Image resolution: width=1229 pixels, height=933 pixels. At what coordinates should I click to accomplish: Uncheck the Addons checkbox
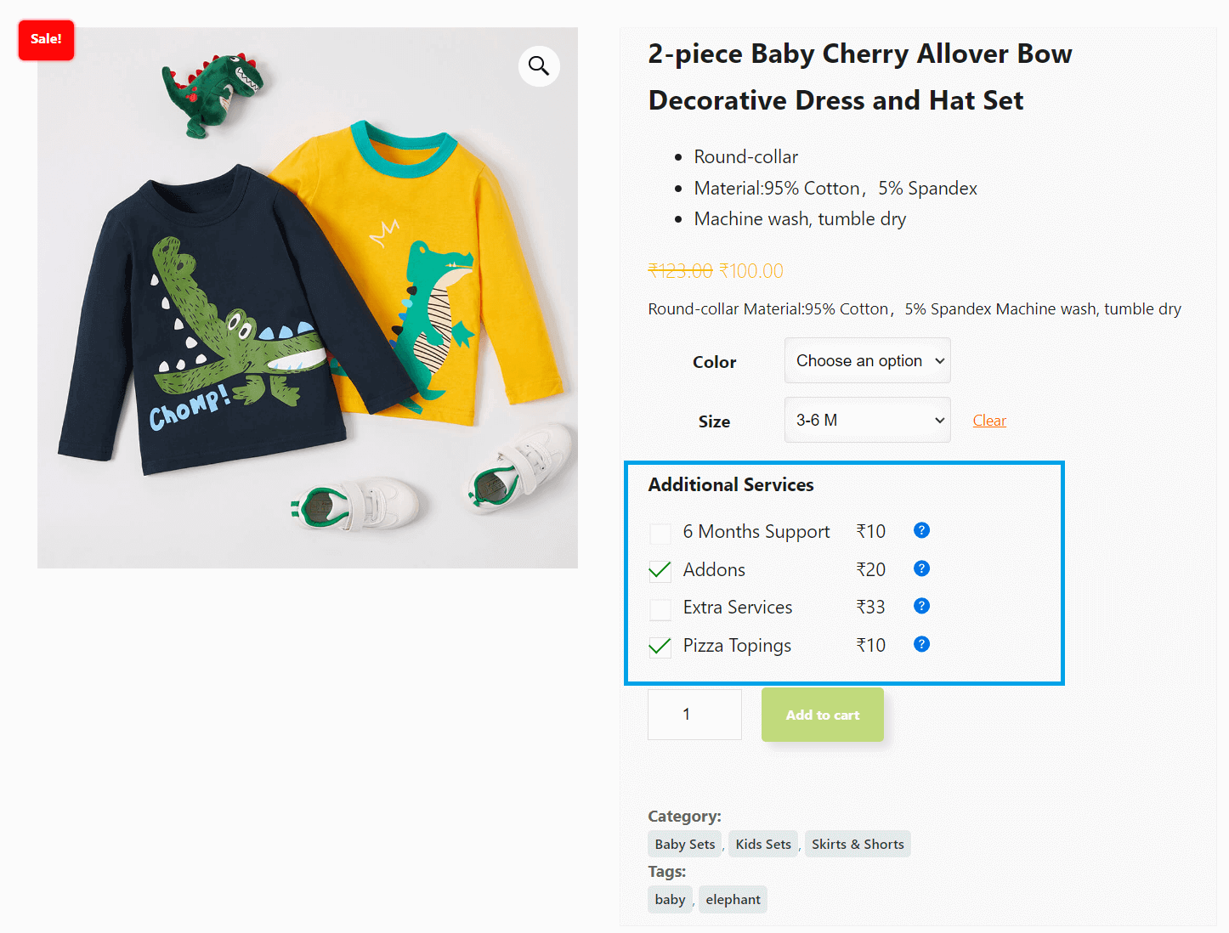[x=660, y=571]
